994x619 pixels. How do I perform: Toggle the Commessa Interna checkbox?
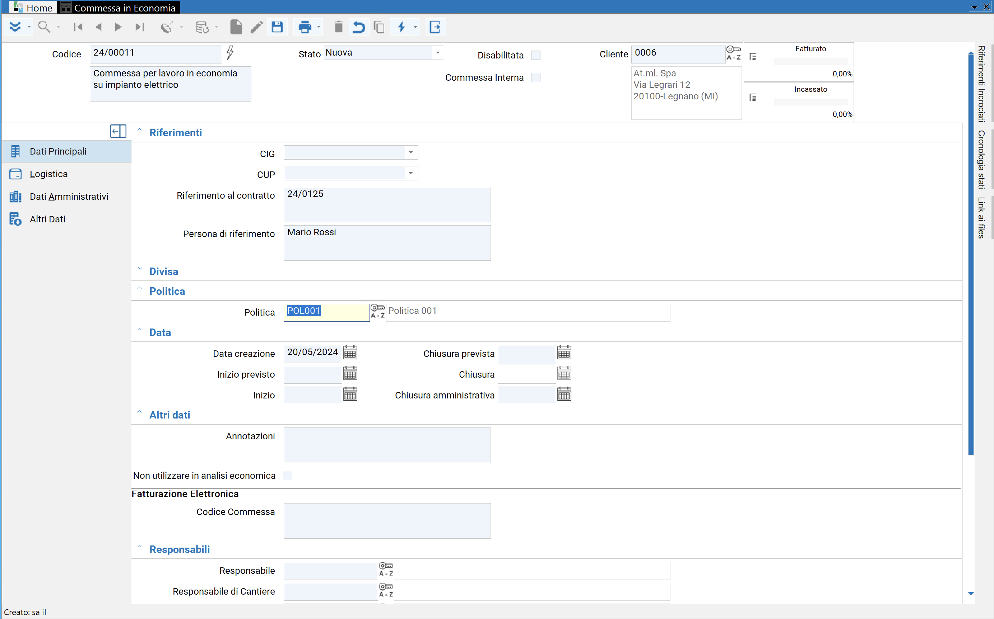(x=536, y=77)
